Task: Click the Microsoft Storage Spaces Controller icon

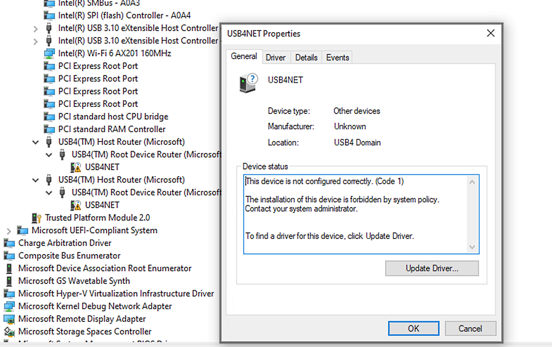Action: [9, 332]
